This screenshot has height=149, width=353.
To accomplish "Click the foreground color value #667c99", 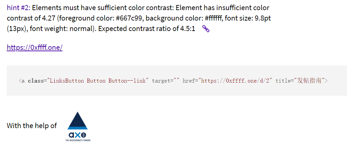I will (129, 18).
